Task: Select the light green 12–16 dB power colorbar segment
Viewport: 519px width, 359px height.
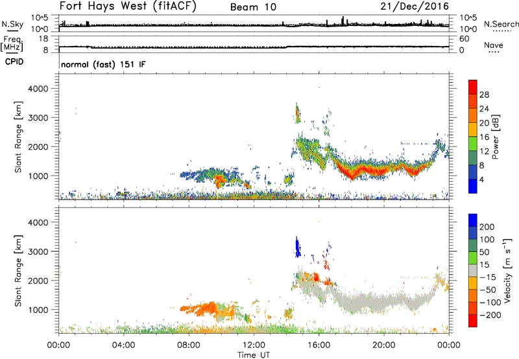Action: 473,143
